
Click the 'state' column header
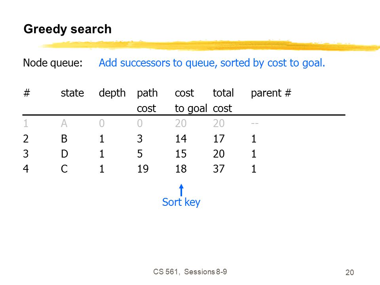point(72,93)
